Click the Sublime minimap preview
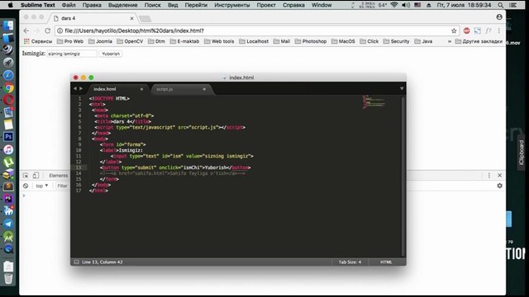 coord(374,102)
